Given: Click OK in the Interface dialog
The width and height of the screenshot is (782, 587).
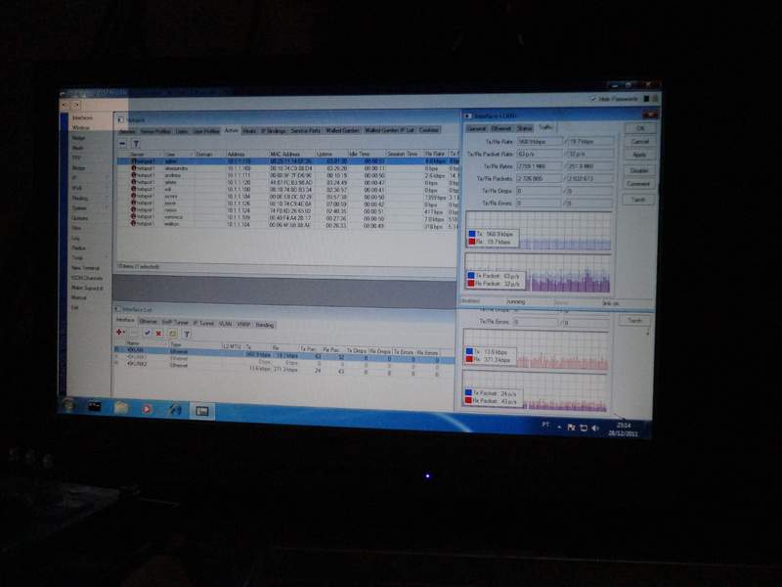Looking at the screenshot, I should 640,128.
